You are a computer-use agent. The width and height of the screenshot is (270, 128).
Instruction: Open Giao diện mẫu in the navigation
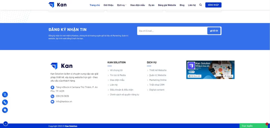click(138, 5)
